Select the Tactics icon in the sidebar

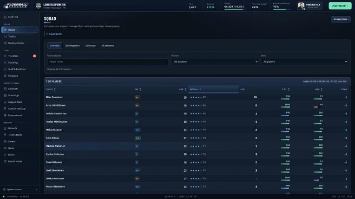pos(5,36)
